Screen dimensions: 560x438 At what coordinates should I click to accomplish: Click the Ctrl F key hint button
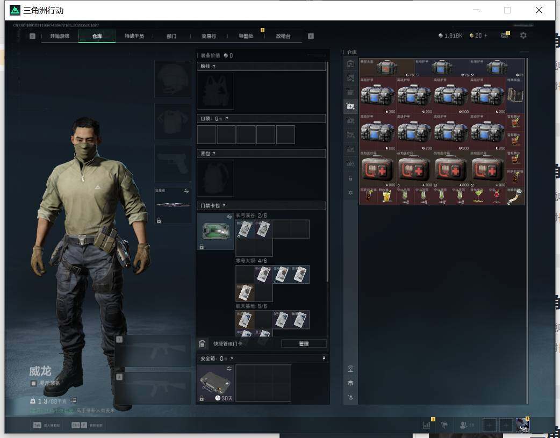(x=87, y=425)
